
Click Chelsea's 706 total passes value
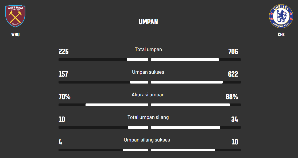tap(233, 52)
